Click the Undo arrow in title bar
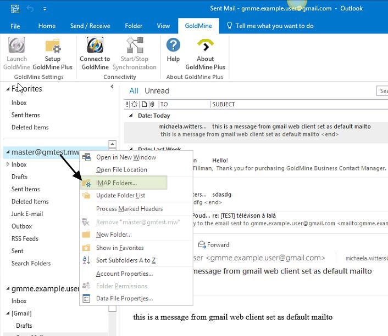The width and height of the screenshot is (388, 336). [31, 9]
